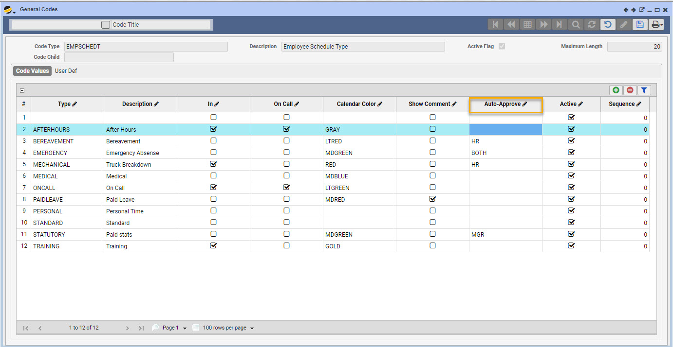Click the green Add row icon
Screen dimensions: 673x347
pos(616,90)
